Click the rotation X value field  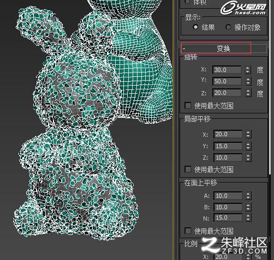tap(227, 70)
